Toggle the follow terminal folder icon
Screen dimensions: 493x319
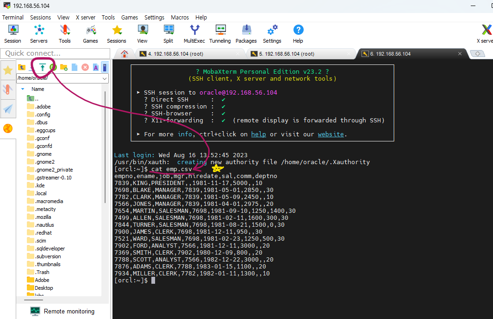pos(105,67)
